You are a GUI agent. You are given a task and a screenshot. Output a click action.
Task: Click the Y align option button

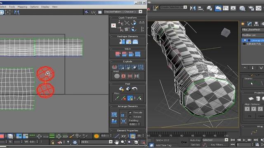tap(254, 109)
